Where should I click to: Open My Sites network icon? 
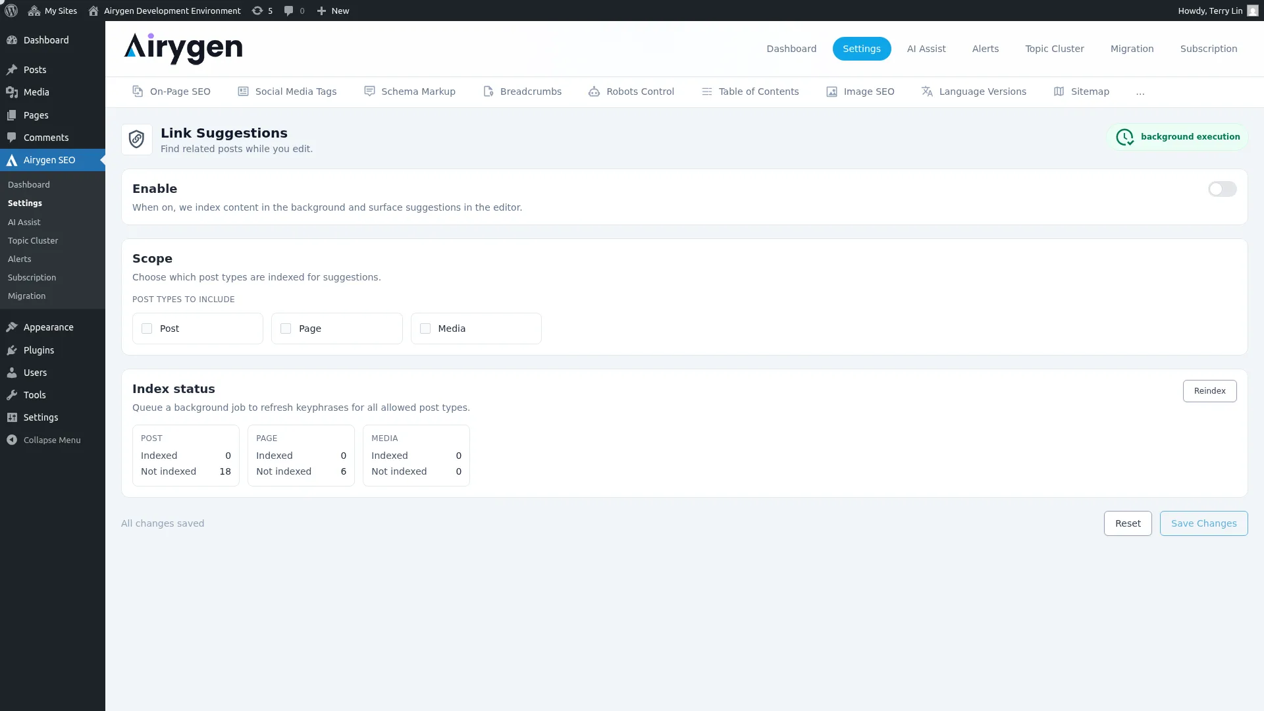34,11
